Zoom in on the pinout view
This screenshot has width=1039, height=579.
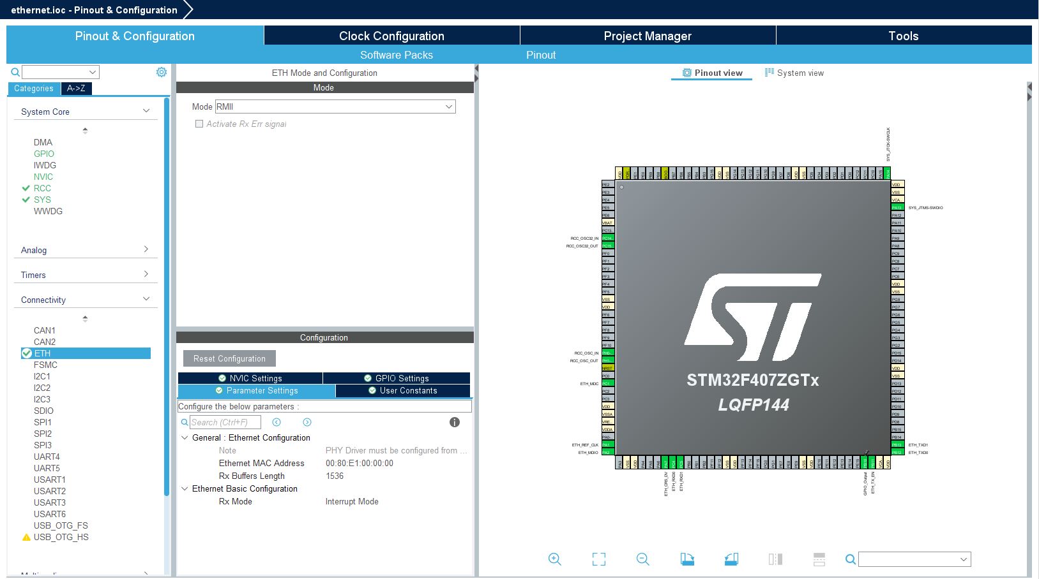(x=554, y=559)
